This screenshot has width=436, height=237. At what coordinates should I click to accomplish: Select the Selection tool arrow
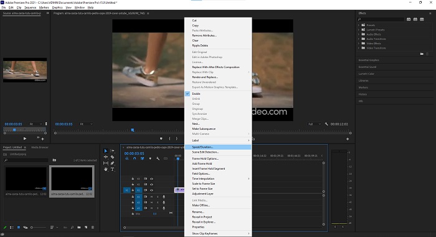click(x=106, y=151)
